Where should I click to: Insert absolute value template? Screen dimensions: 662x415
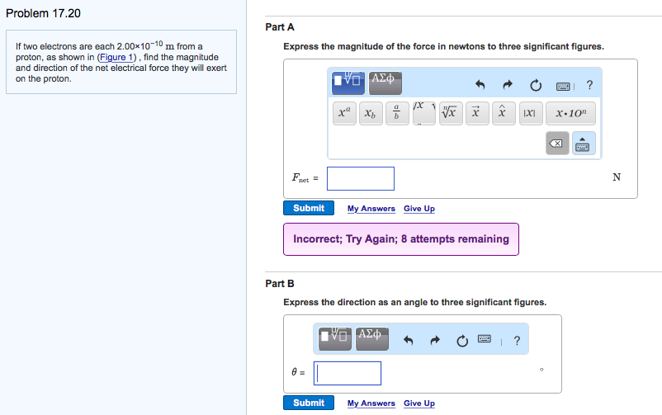coord(528,115)
